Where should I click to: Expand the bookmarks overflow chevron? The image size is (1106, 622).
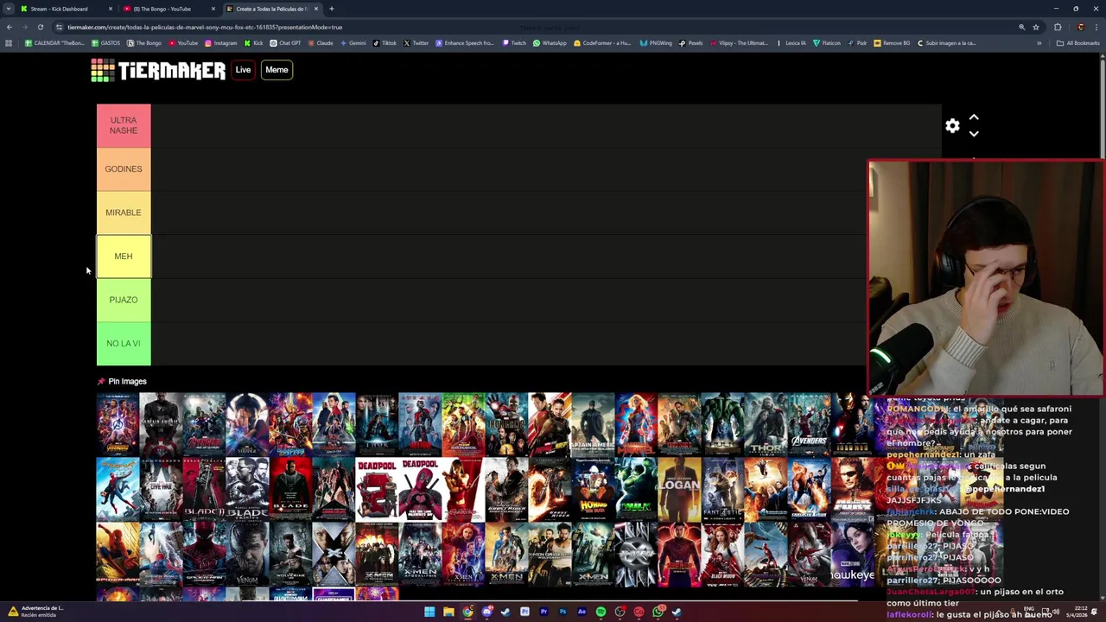pos(1039,43)
